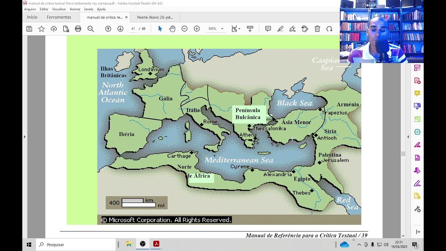This screenshot has height=251, width=446.
Task: Click the page number field showing 41
Action: click(x=133, y=29)
